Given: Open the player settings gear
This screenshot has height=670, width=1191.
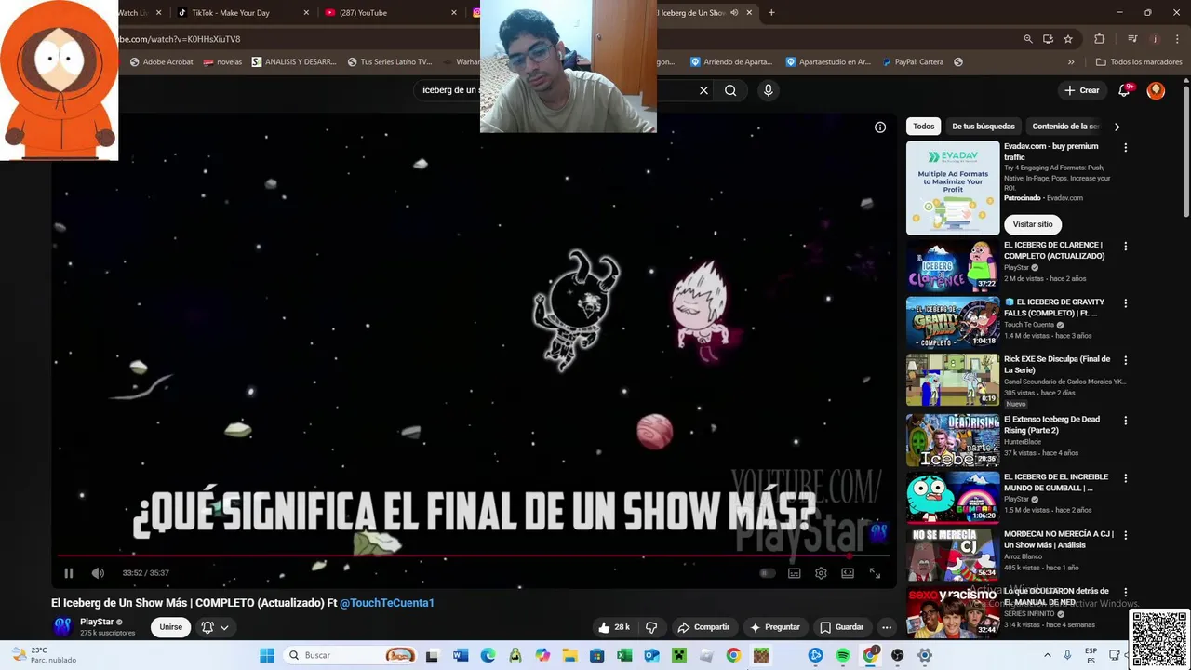Looking at the screenshot, I should [x=821, y=573].
